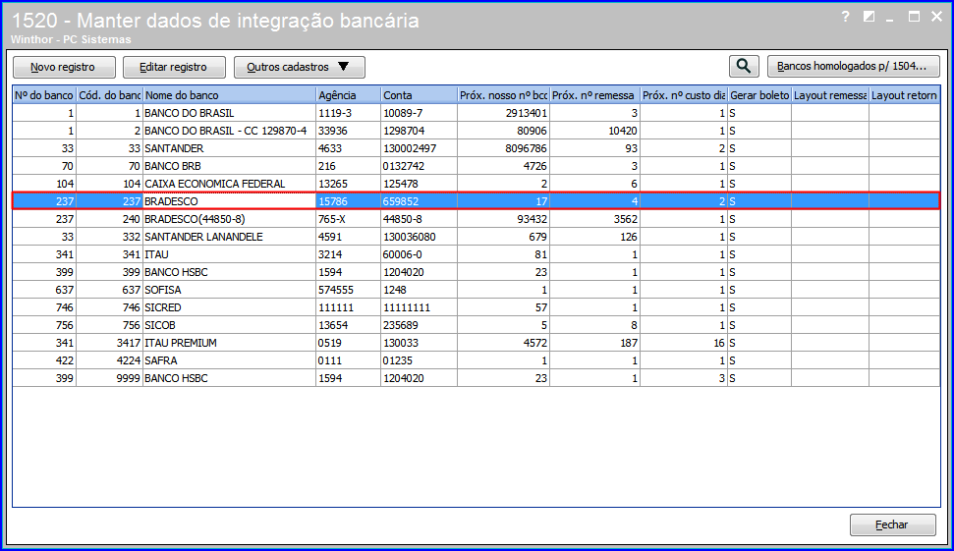Select the BANCO DO BRASIL row with agency 1119-3
954x551 pixels.
(x=477, y=113)
